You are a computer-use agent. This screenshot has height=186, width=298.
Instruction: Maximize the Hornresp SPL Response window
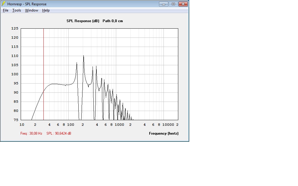click(173, 4)
